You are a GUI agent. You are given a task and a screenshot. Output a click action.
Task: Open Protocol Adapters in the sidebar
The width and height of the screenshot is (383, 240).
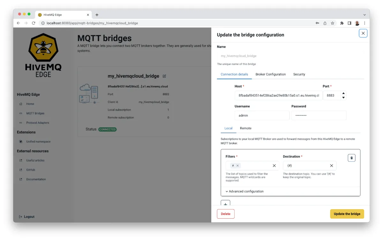pos(38,123)
